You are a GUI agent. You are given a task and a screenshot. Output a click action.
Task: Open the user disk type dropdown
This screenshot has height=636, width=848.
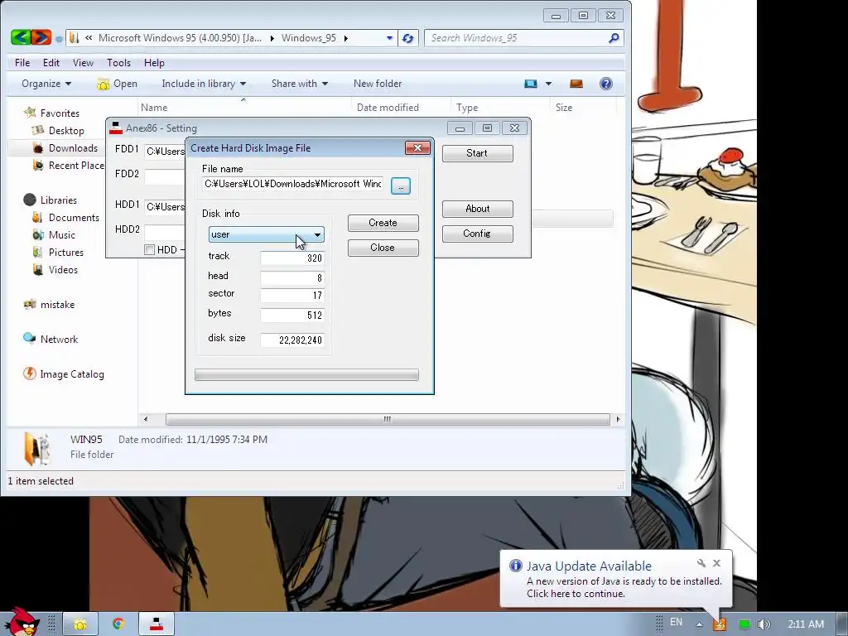pyautogui.click(x=266, y=234)
